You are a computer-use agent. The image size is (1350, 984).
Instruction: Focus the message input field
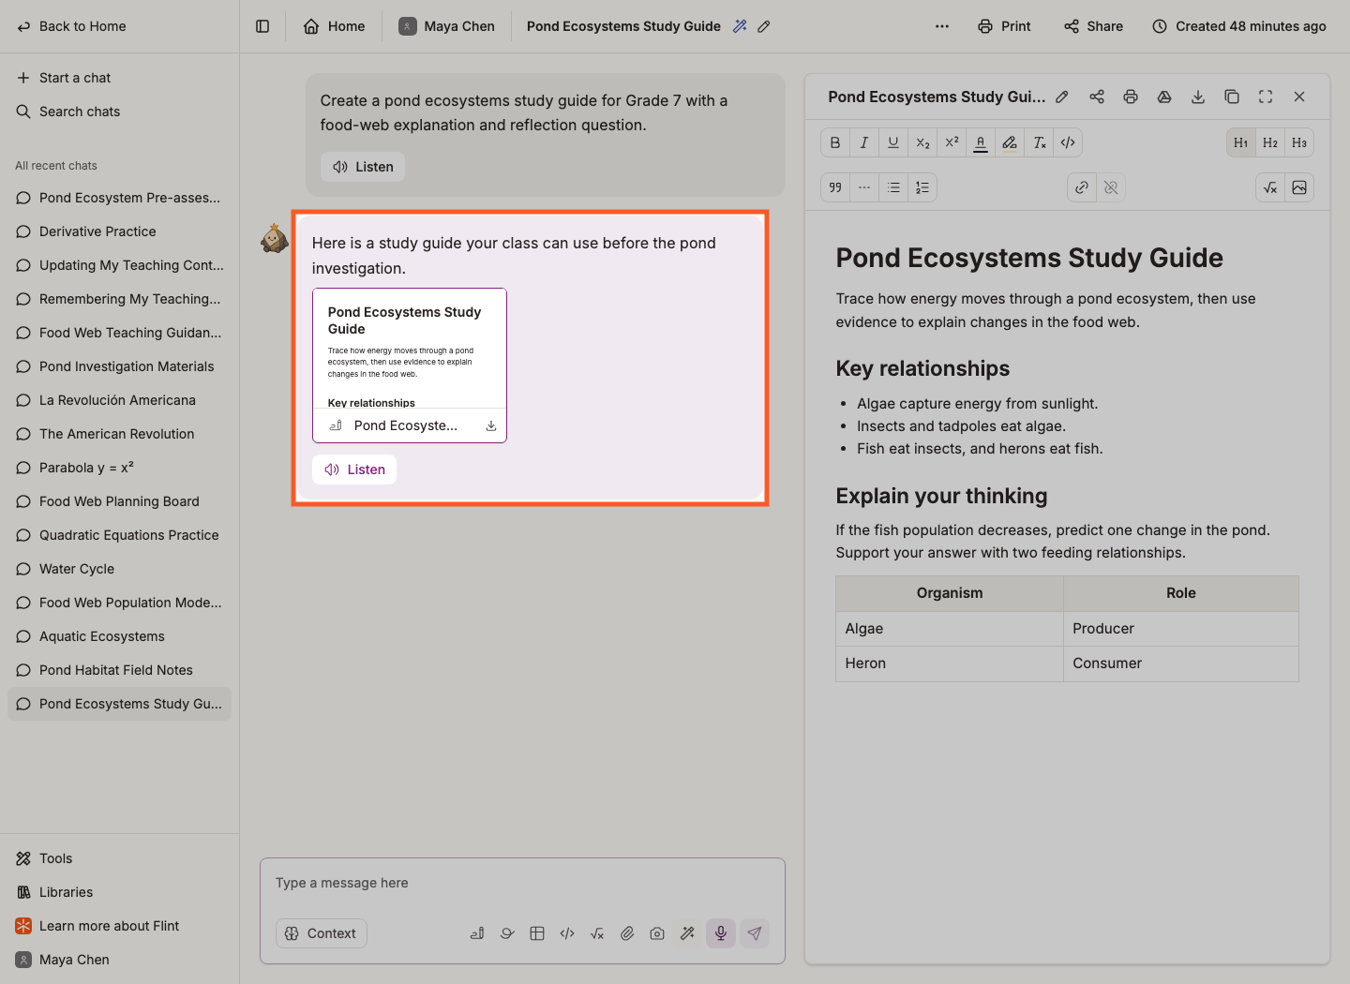point(522,883)
